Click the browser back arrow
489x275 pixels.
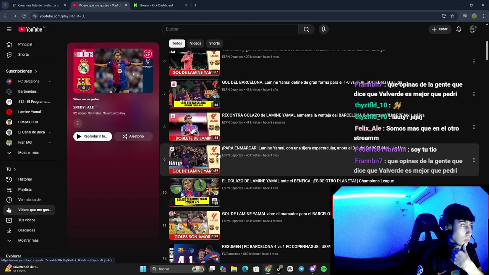5,16
